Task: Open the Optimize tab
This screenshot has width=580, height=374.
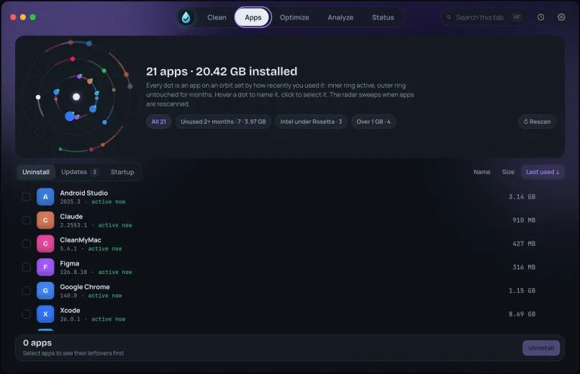Action: [x=294, y=17]
